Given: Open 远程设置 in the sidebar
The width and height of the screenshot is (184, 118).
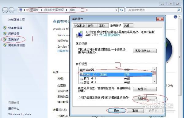Looking at the screenshot, I should tap(14, 33).
